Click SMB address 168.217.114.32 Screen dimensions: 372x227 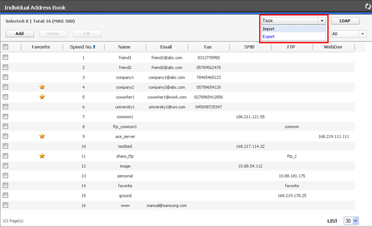250,147
